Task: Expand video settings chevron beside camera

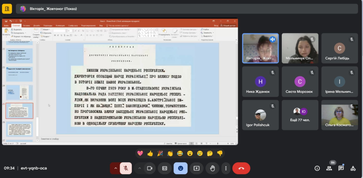Action: (139, 168)
